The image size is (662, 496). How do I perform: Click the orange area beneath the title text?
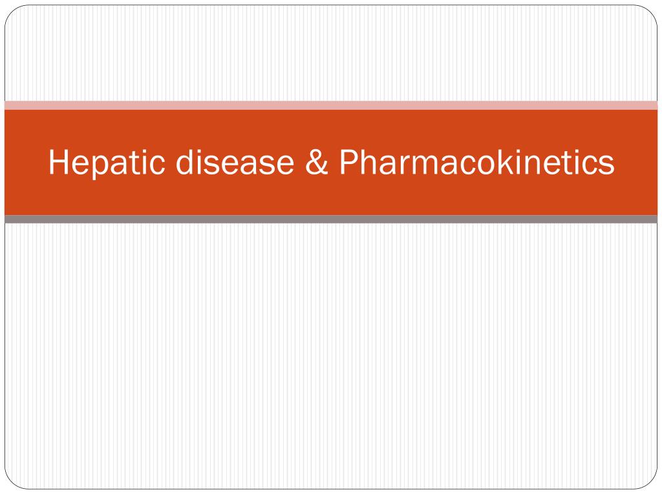(x=331, y=198)
